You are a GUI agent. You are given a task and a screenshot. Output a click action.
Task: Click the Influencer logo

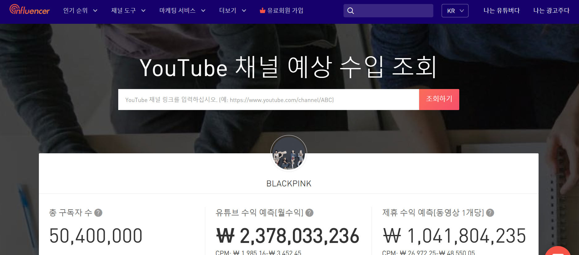click(x=30, y=10)
